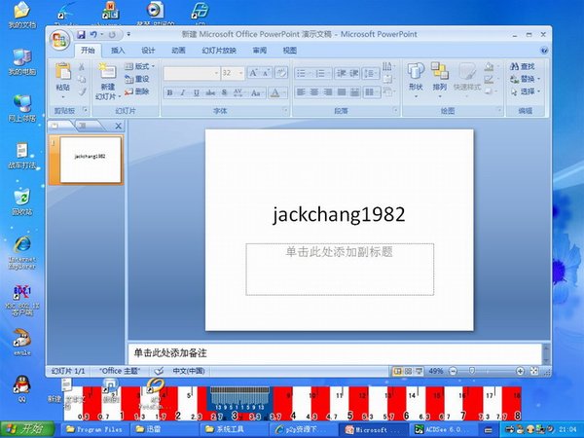This screenshot has width=584, height=438.
Task: Toggle bold formatting
Action: (169, 92)
